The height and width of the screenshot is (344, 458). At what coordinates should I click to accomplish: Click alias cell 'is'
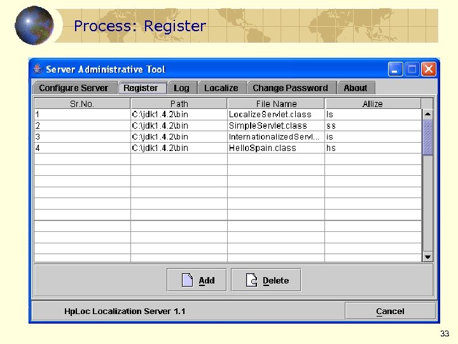point(373,137)
